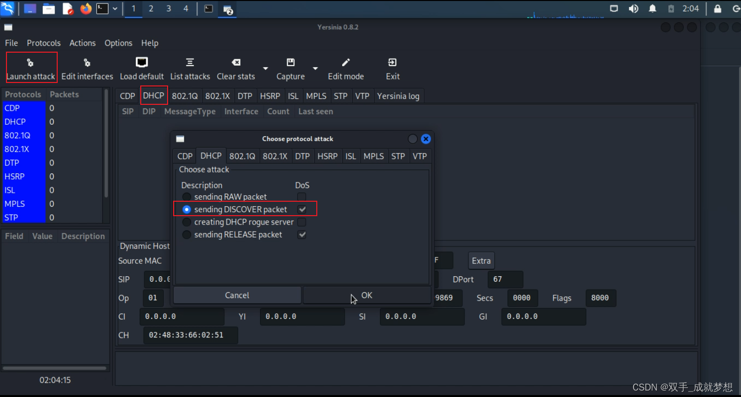The height and width of the screenshot is (397, 741).
Task: Open the notifications bell icon
Action: click(x=652, y=8)
